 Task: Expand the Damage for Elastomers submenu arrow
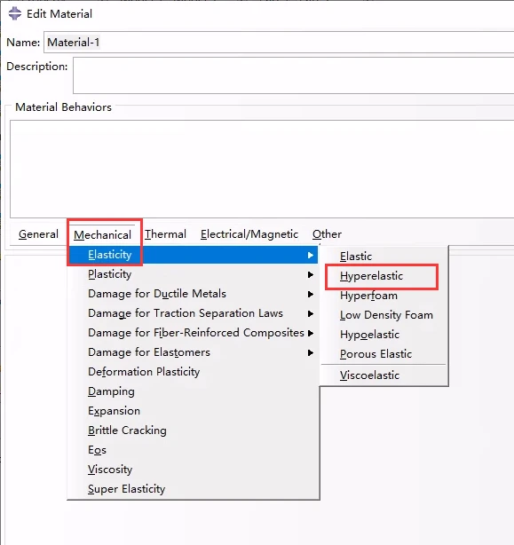click(x=311, y=352)
